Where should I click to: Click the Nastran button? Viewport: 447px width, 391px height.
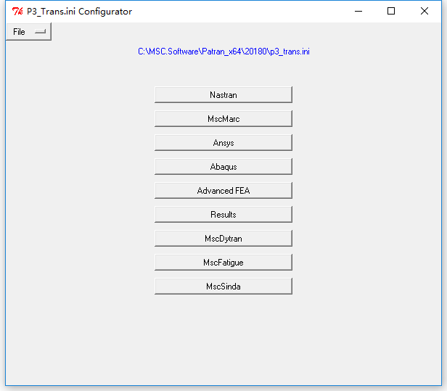223,94
